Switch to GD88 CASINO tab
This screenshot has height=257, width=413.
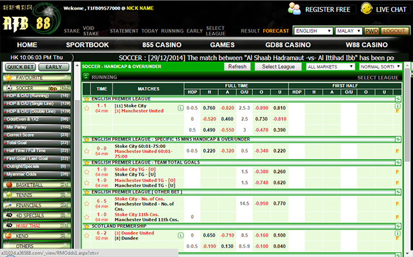[288, 45]
